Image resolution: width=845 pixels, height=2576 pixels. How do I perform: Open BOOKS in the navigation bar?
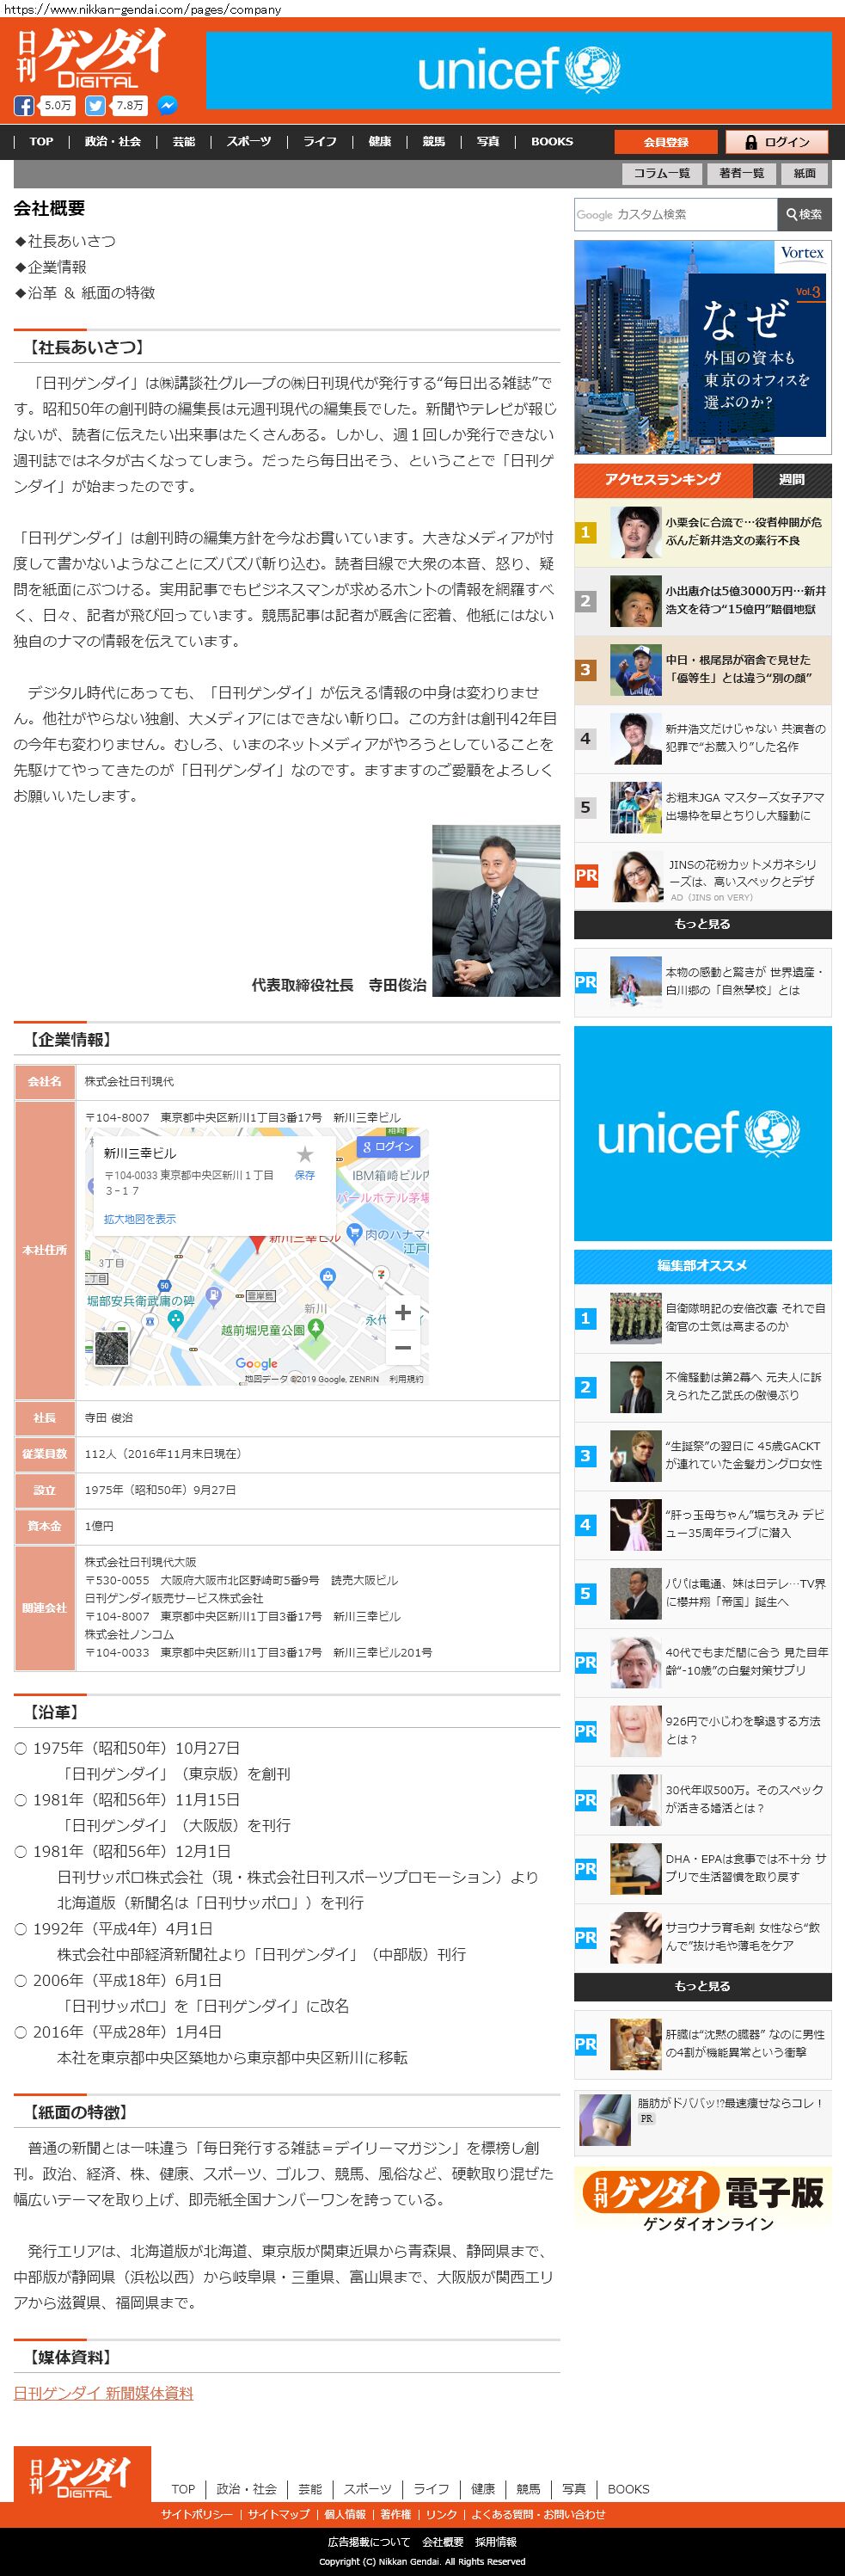click(x=552, y=141)
